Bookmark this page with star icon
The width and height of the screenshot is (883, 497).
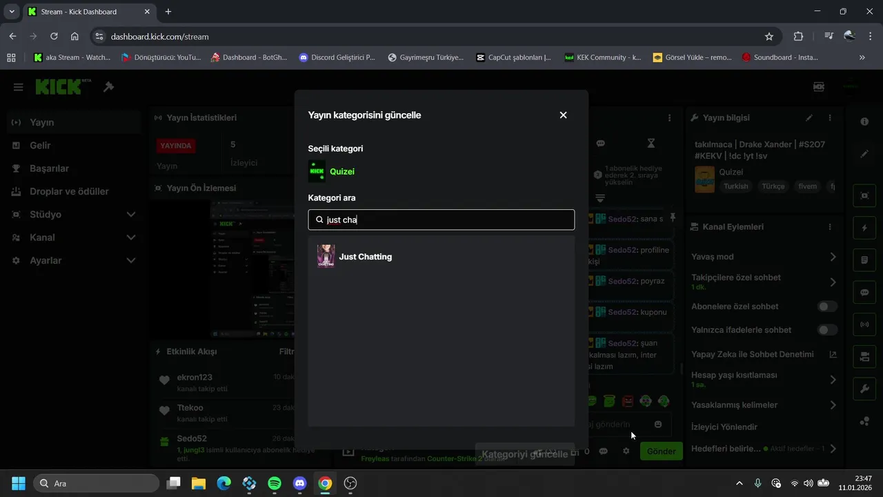[x=769, y=37]
